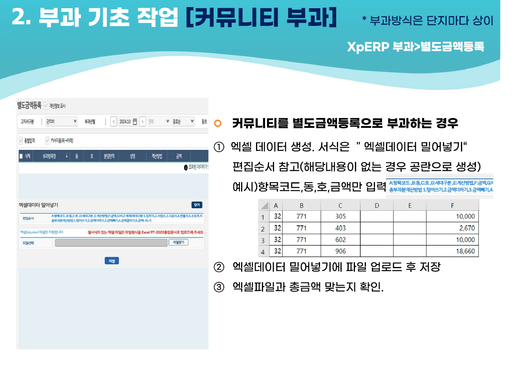Check the 삭제 header select-all checkbox
The width and height of the screenshot is (514, 374).
(21, 156)
